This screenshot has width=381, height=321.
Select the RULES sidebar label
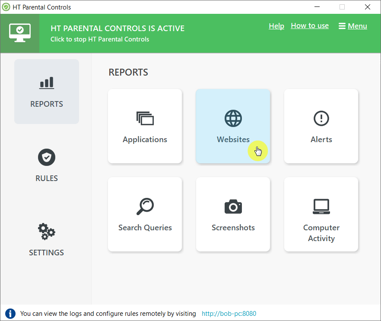point(47,178)
